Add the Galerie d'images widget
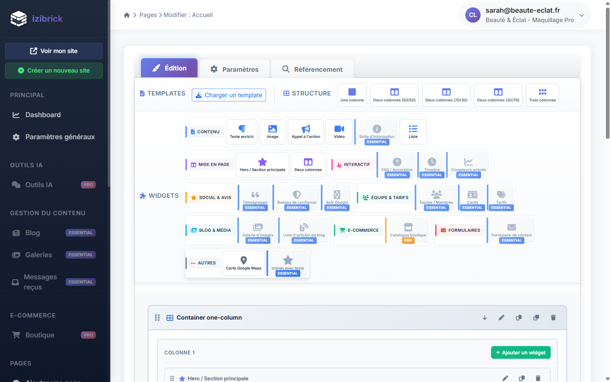The height and width of the screenshot is (382, 611). click(x=258, y=231)
